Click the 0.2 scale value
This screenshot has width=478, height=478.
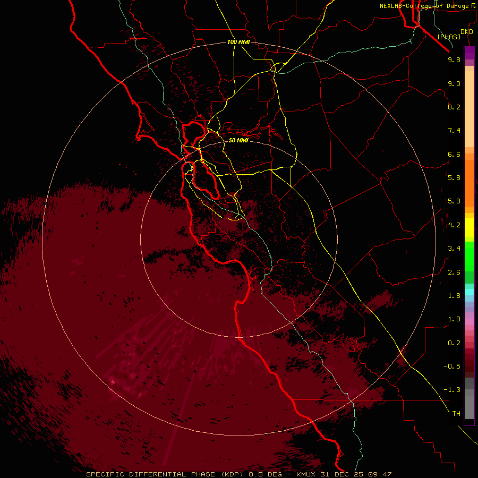point(454,343)
